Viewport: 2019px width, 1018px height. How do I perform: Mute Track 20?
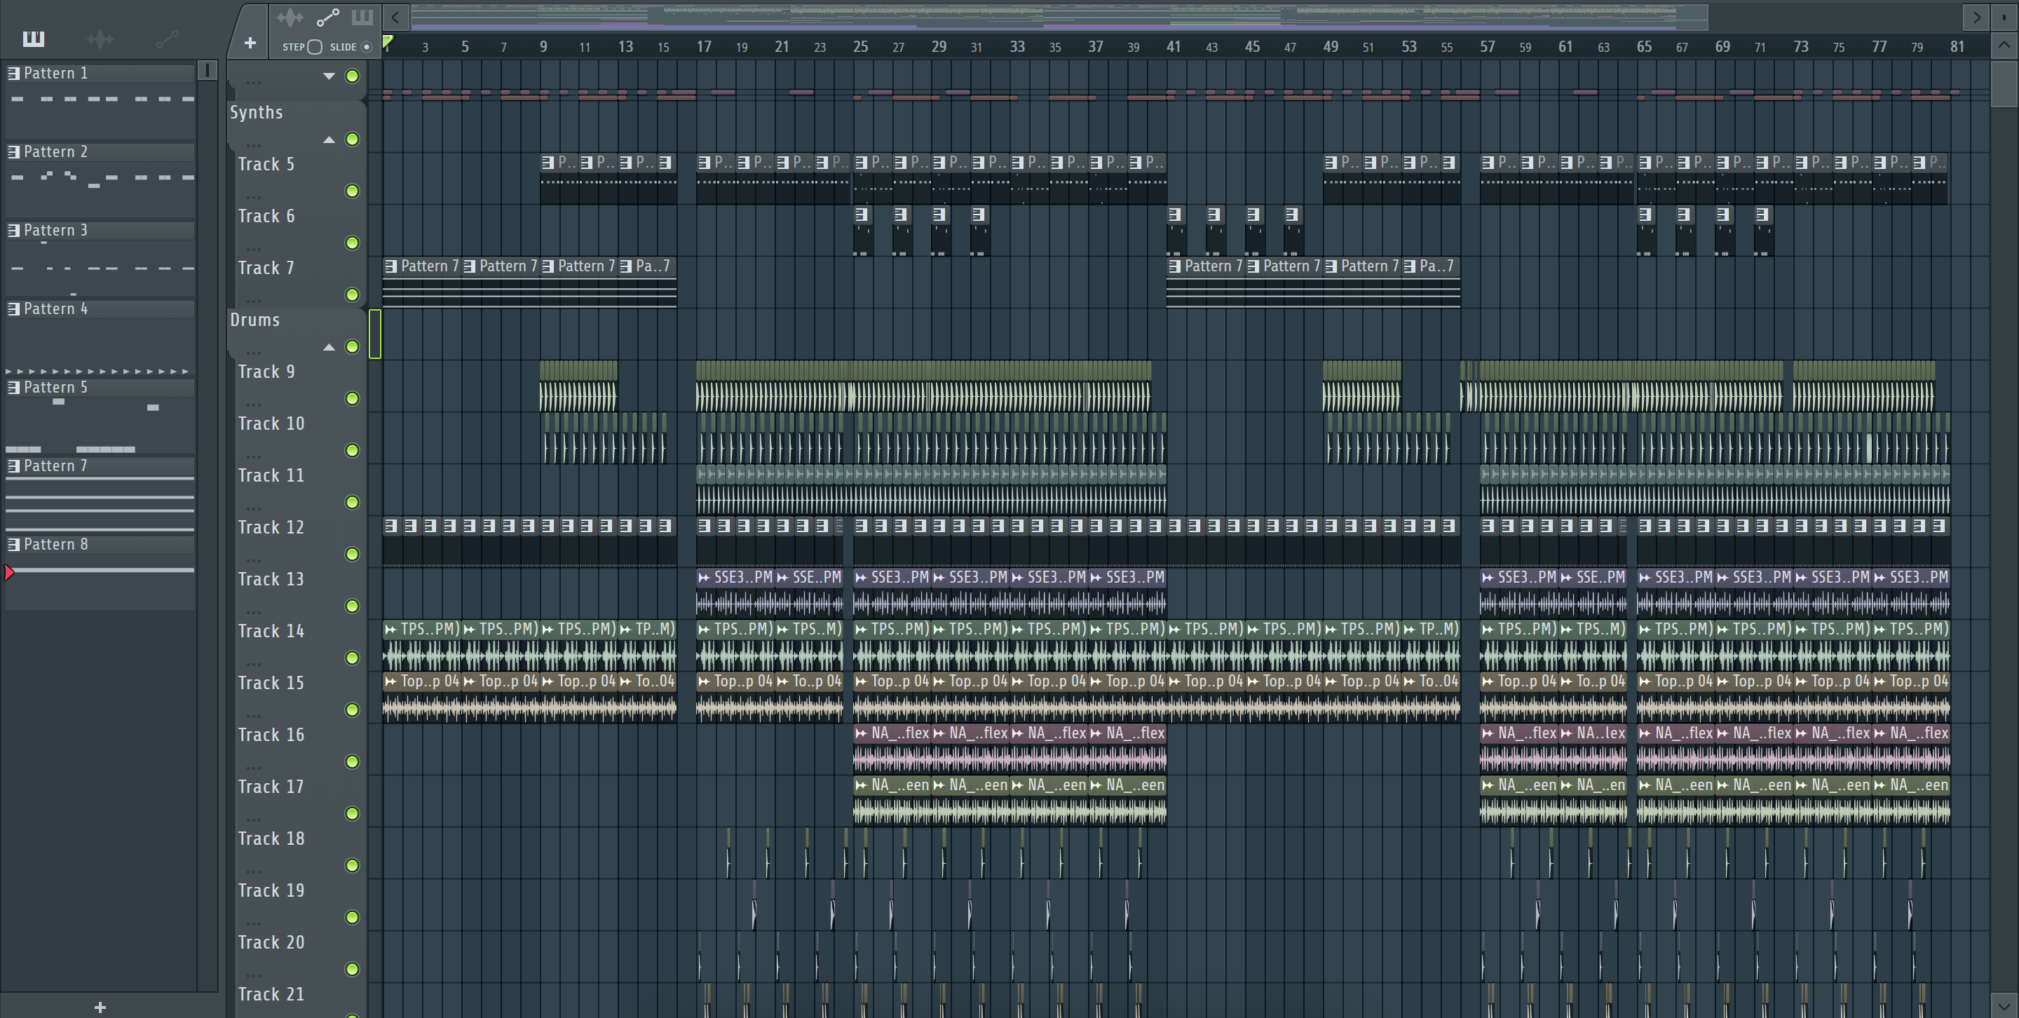coord(353,970)
